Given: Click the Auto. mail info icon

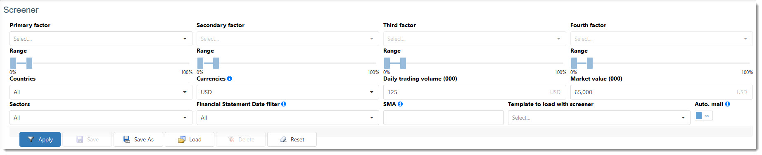Looking at the screenshot, I should (727, 104).
